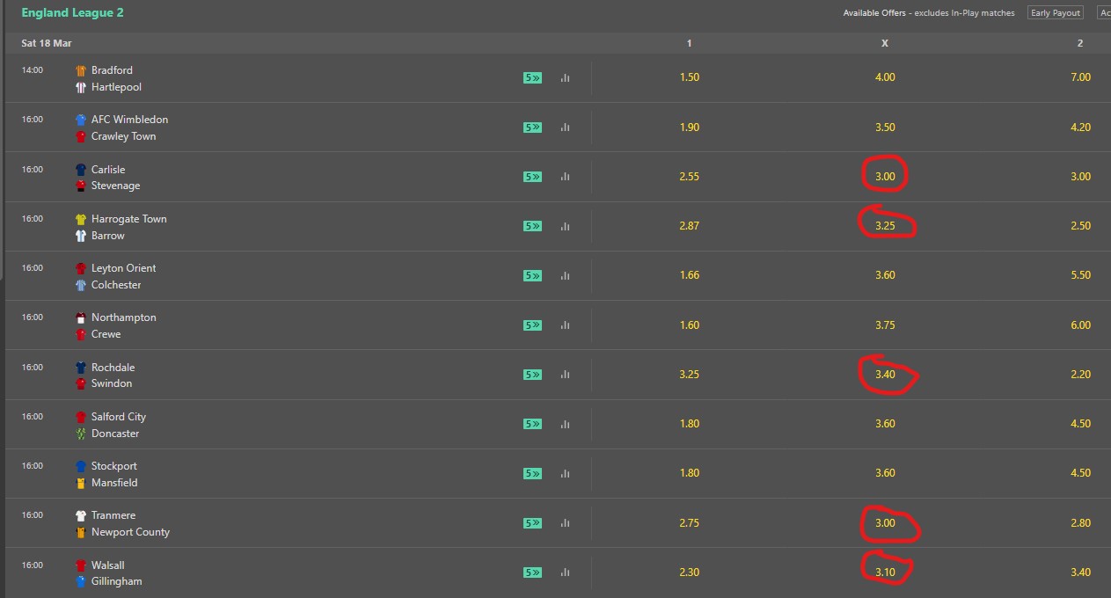Select Newport County away odds 2.80
1111x598 pixels.
tap(1080, 523)
